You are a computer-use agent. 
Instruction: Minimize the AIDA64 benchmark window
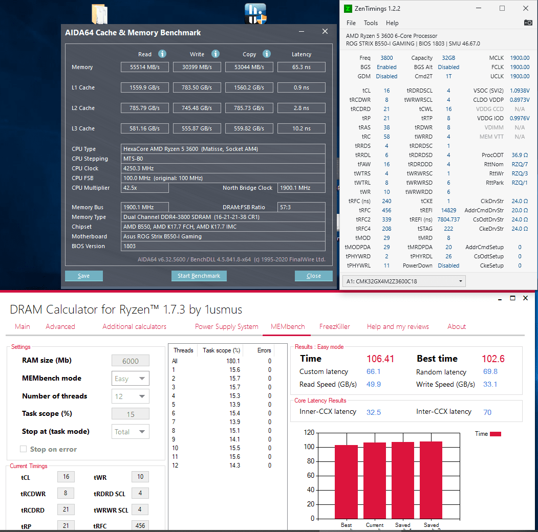pyautogui.click(x=302, y=32)
